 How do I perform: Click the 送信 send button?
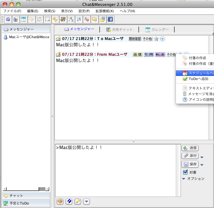(190, 148)
